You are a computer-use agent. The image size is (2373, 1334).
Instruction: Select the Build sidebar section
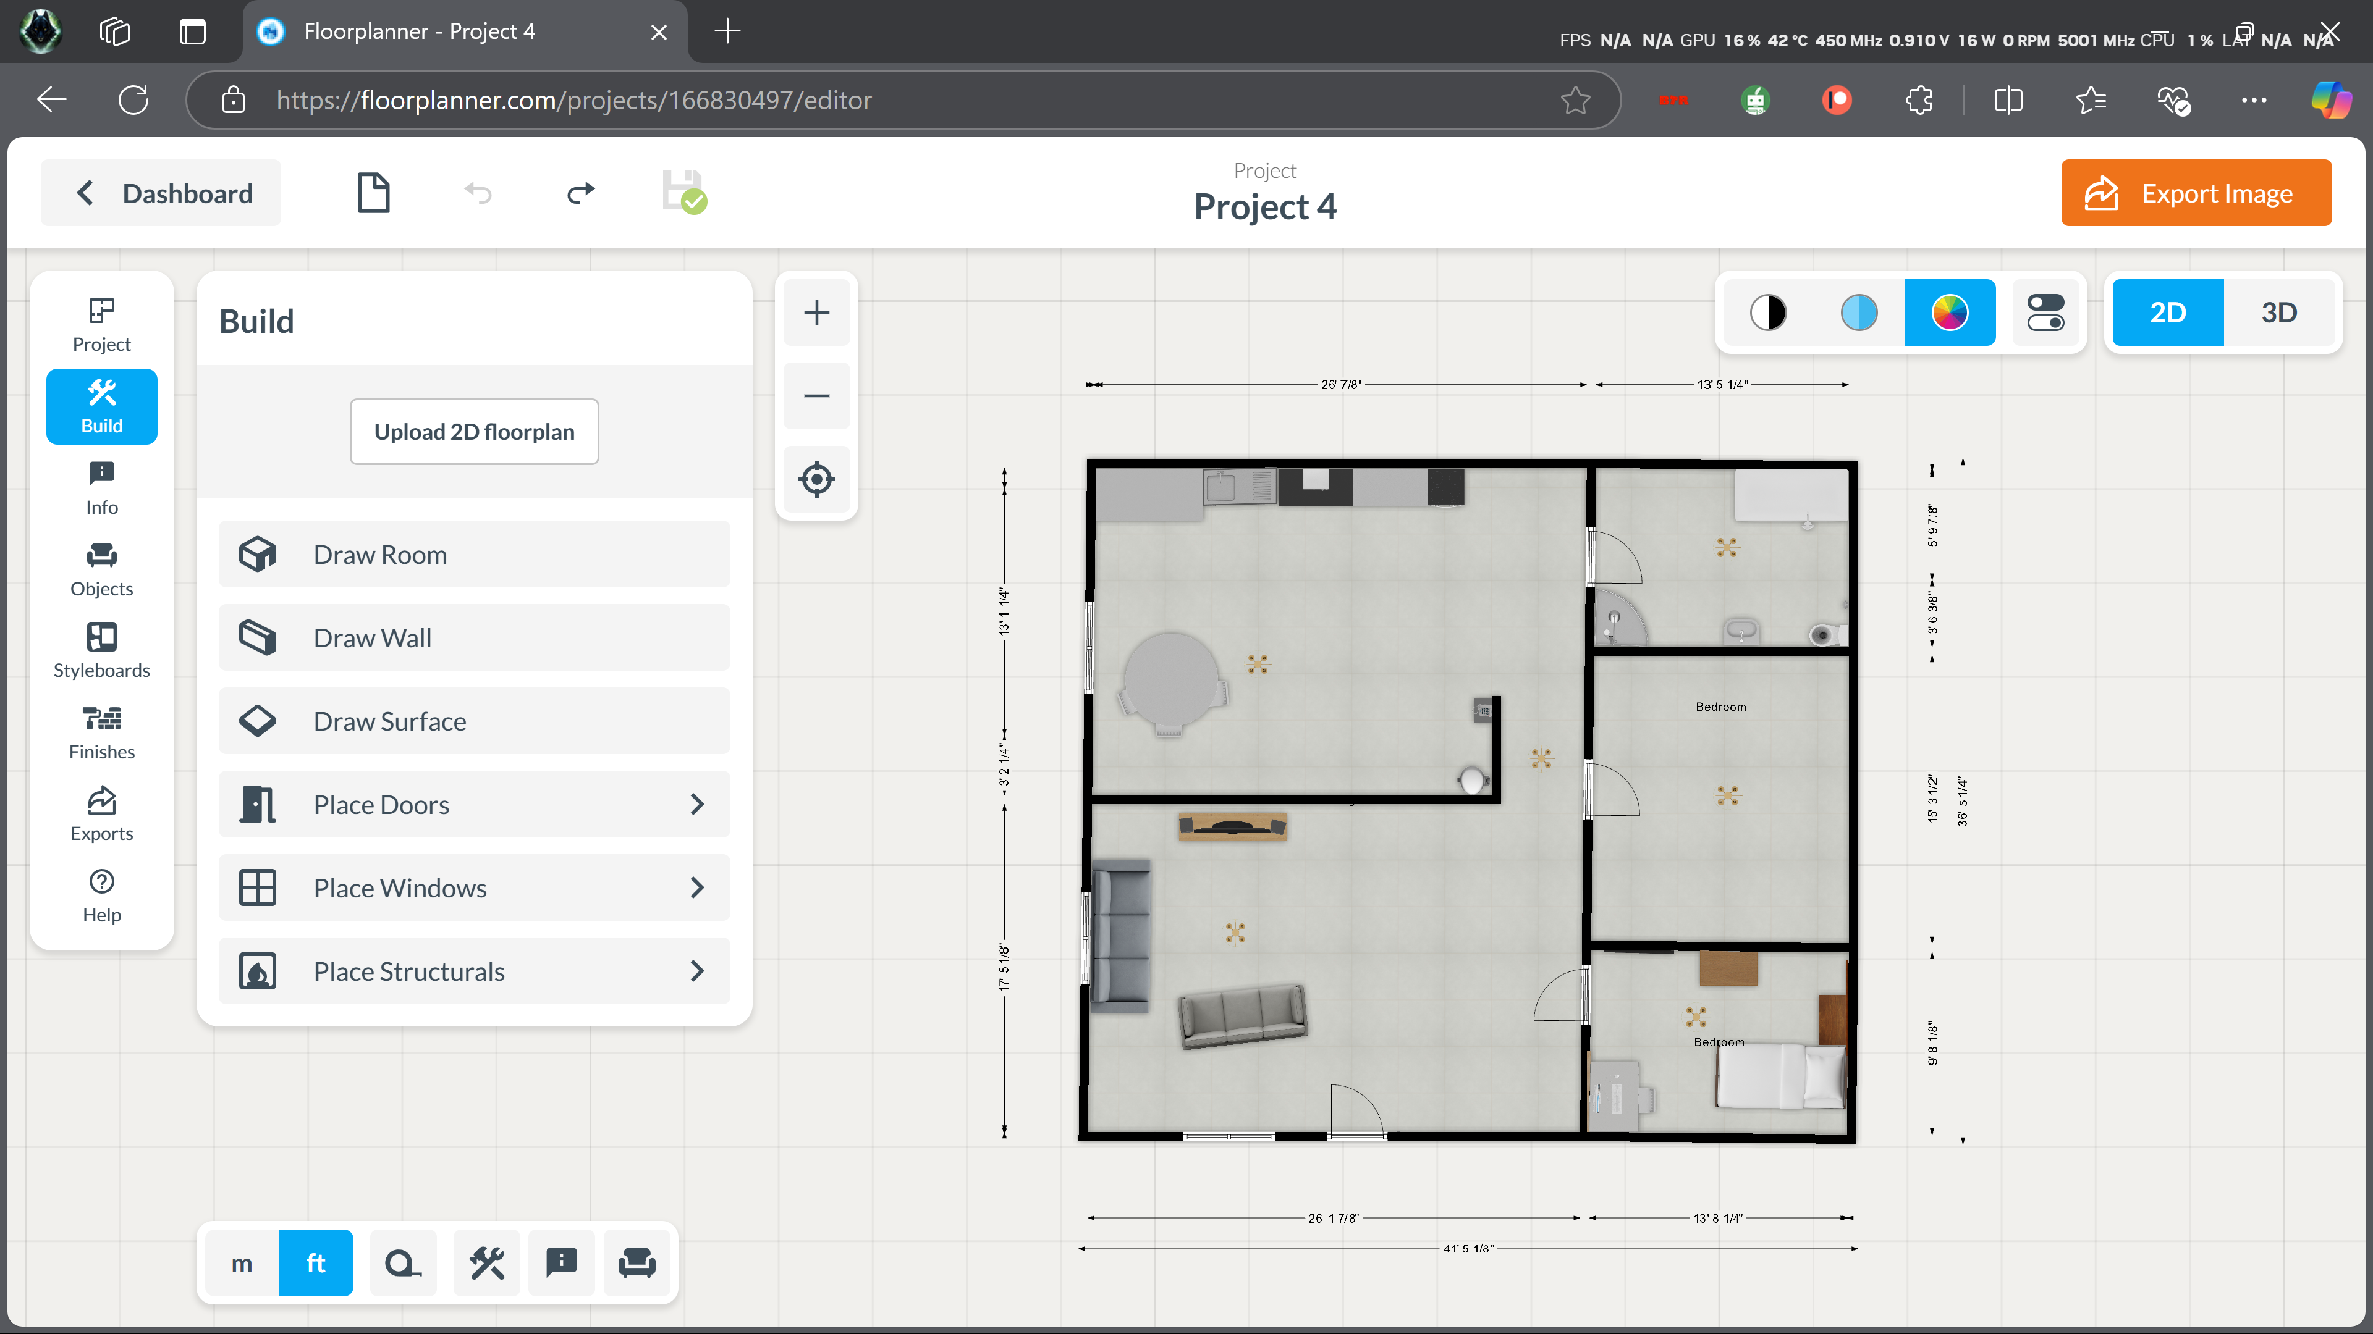[101, 407]
